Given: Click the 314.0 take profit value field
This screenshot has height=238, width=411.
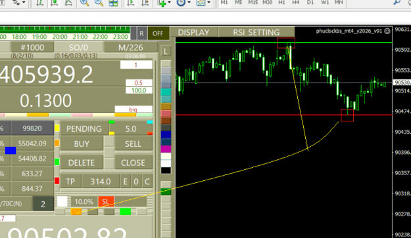Looking at the screenshot, I should click(101, 182).
